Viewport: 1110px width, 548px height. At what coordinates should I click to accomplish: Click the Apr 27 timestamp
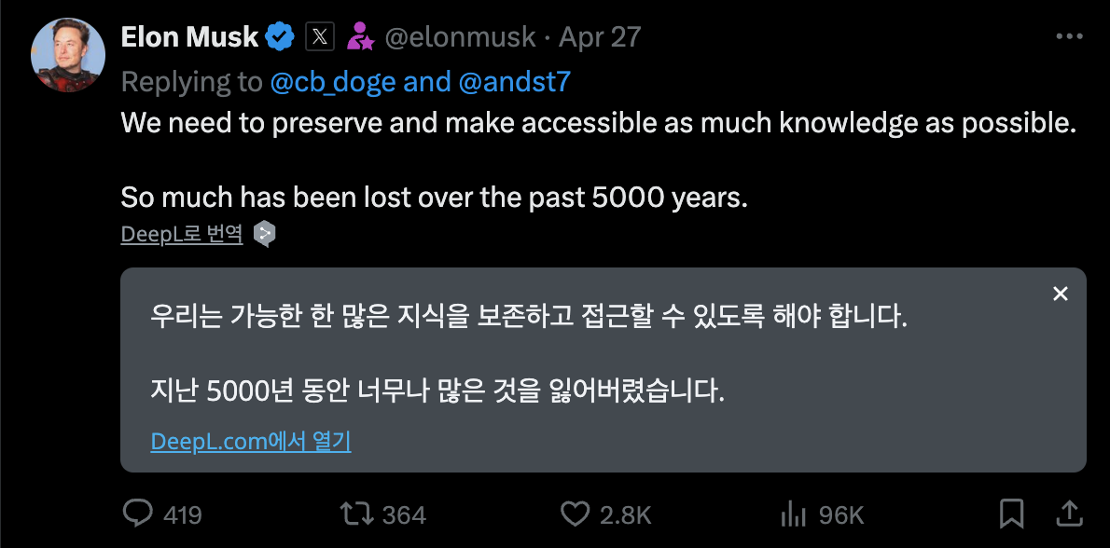(x=600, y=36)
